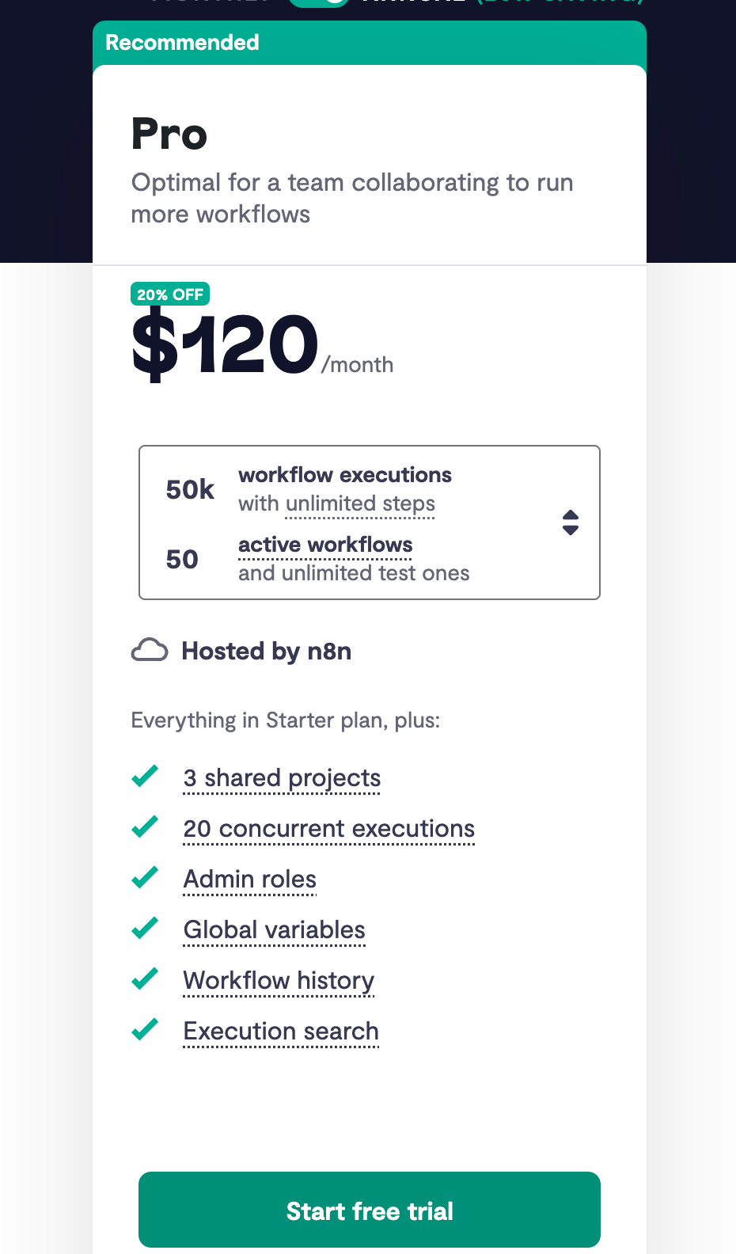Select the Admin roles feature link
This screenshot has width=736, height=1254.
249,879
